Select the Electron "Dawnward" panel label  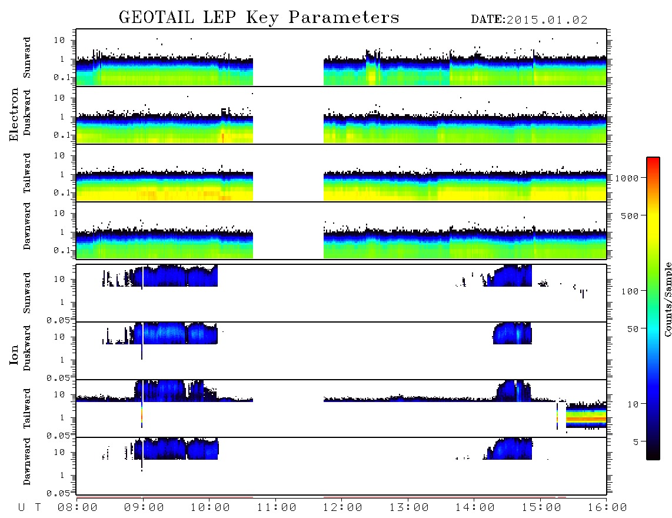point(27,226)
